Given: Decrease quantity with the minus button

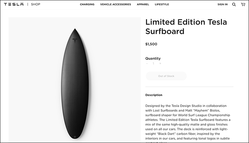Looking at the screenshot, I should pos(147,63).
